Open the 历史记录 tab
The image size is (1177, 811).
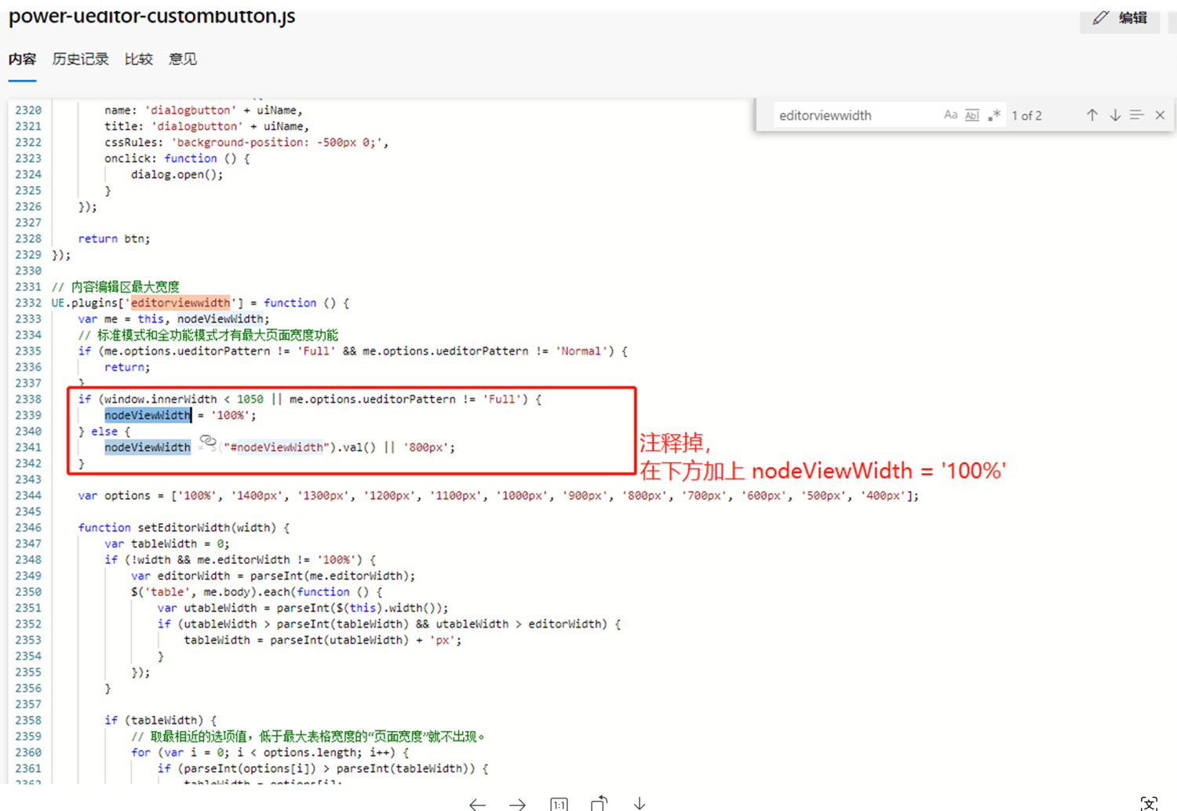80,60
